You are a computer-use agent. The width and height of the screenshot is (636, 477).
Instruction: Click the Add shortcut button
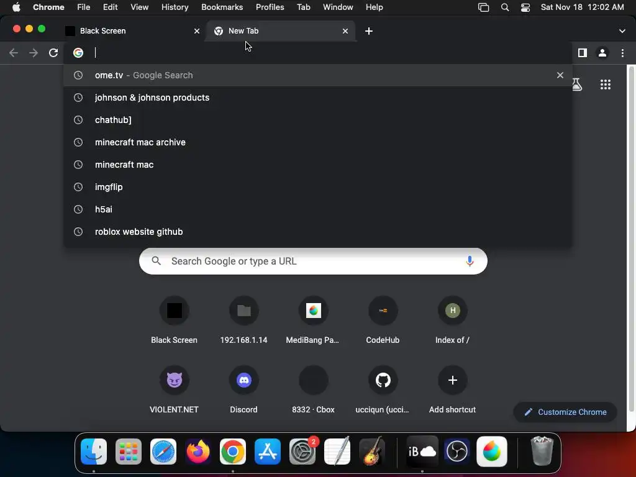pos(452,390)
